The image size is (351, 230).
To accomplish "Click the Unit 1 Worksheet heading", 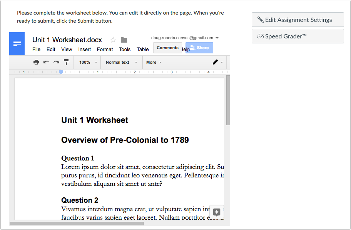I will pos(95,120).
